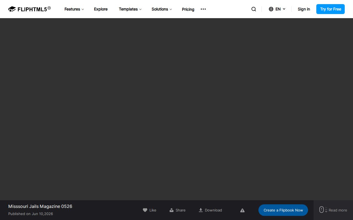Screen dimensions: 353x220
Task: Expand the Features dropdown
Action: click(74, 9)
